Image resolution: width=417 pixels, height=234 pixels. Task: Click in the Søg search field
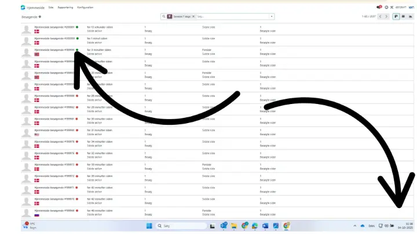pos(232,17)
